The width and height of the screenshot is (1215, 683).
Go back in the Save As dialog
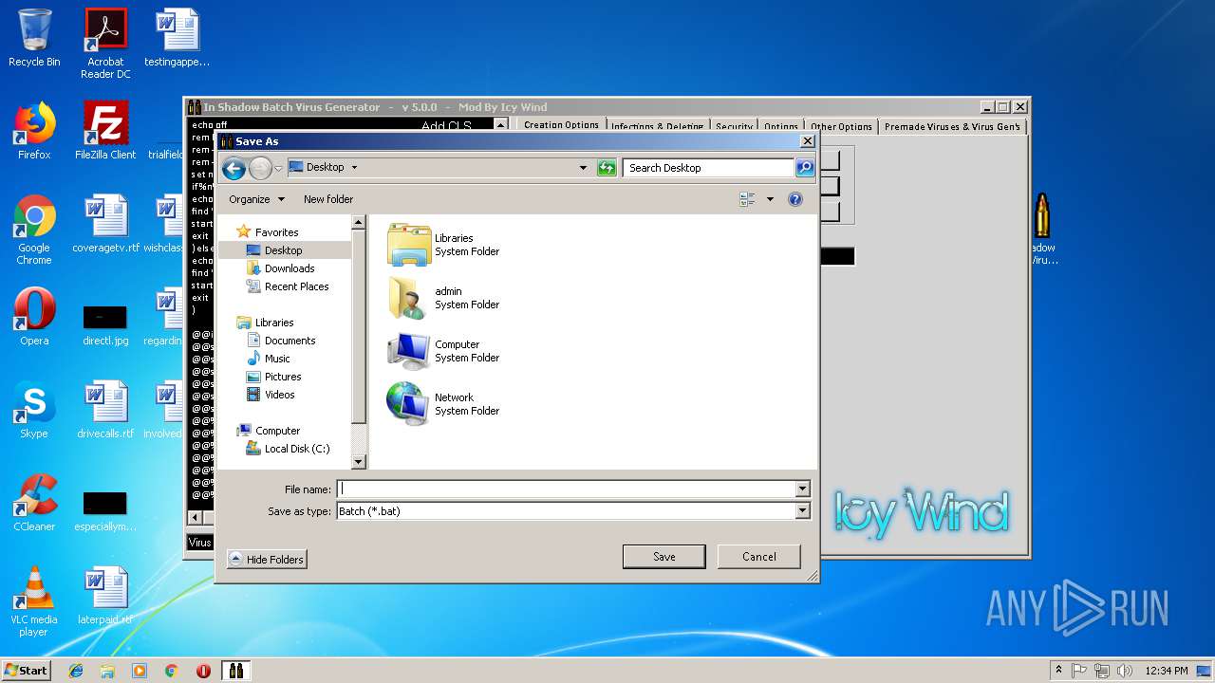click(234, 169)
